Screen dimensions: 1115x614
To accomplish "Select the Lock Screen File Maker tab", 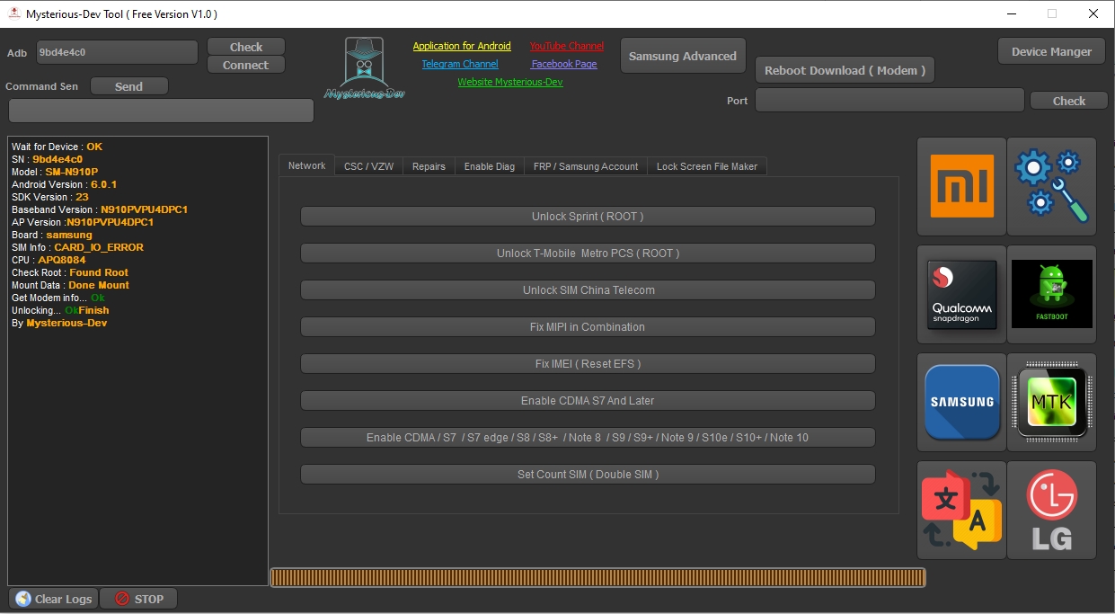I will click(x=707, y=166).
